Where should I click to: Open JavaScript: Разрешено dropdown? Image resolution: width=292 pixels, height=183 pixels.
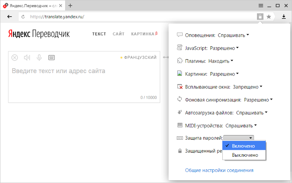pyautogui.click(x=224, y=48)
